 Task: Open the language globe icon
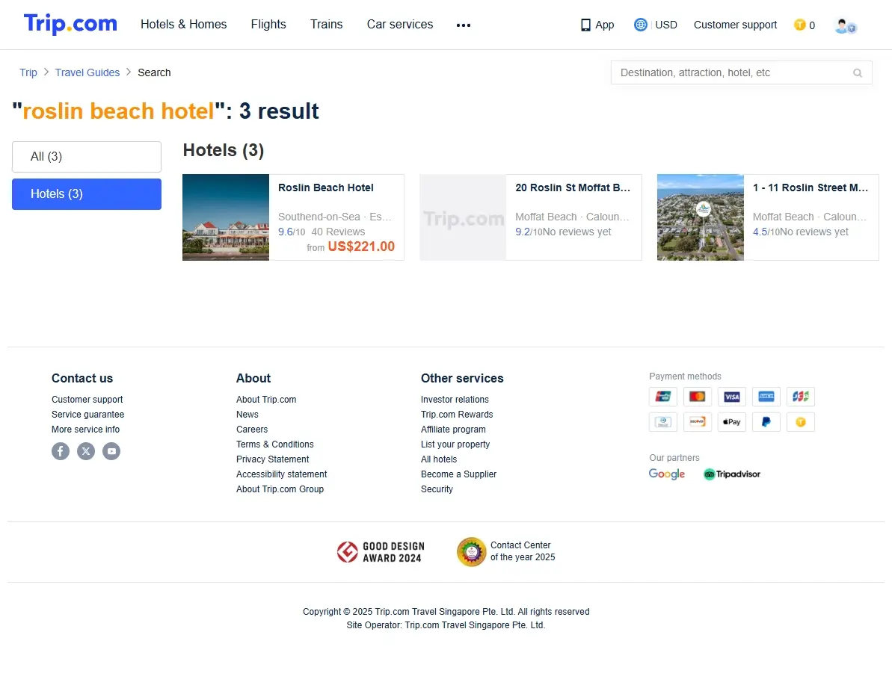tap(641, 25)
